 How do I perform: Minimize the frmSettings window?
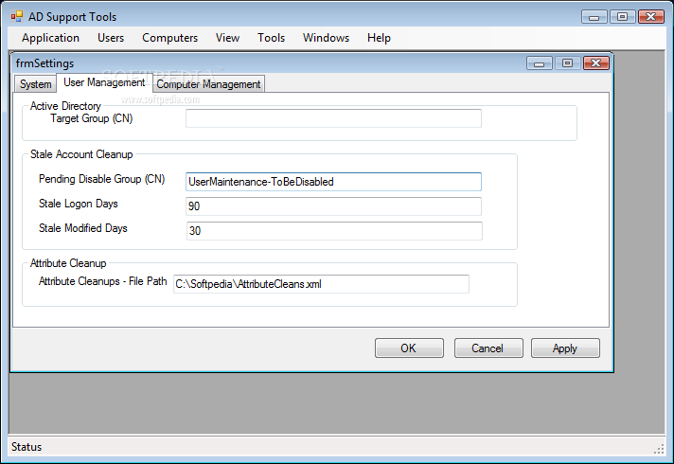(x=539, y=63)
